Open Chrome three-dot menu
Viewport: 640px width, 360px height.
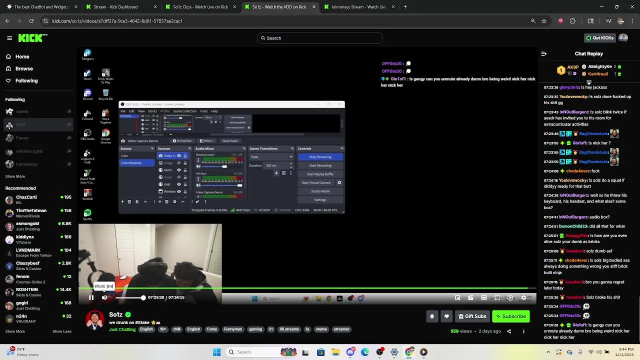632,21
